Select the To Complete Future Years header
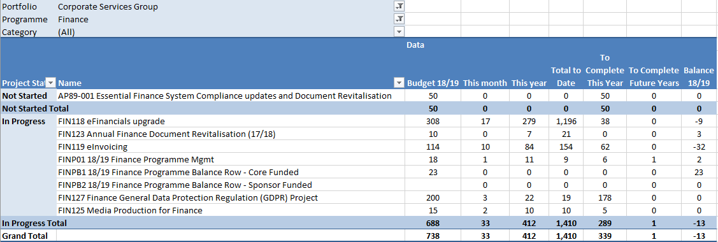The image size is (718, 242). point(654,77)
